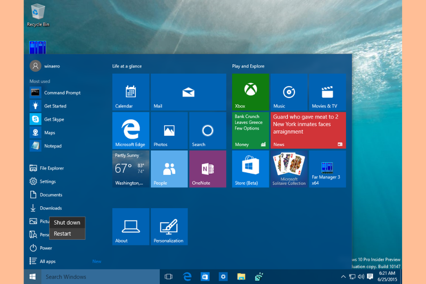Open the OneNote tile
The height and width of the screenshot is (284, 426).
(208, 169)
